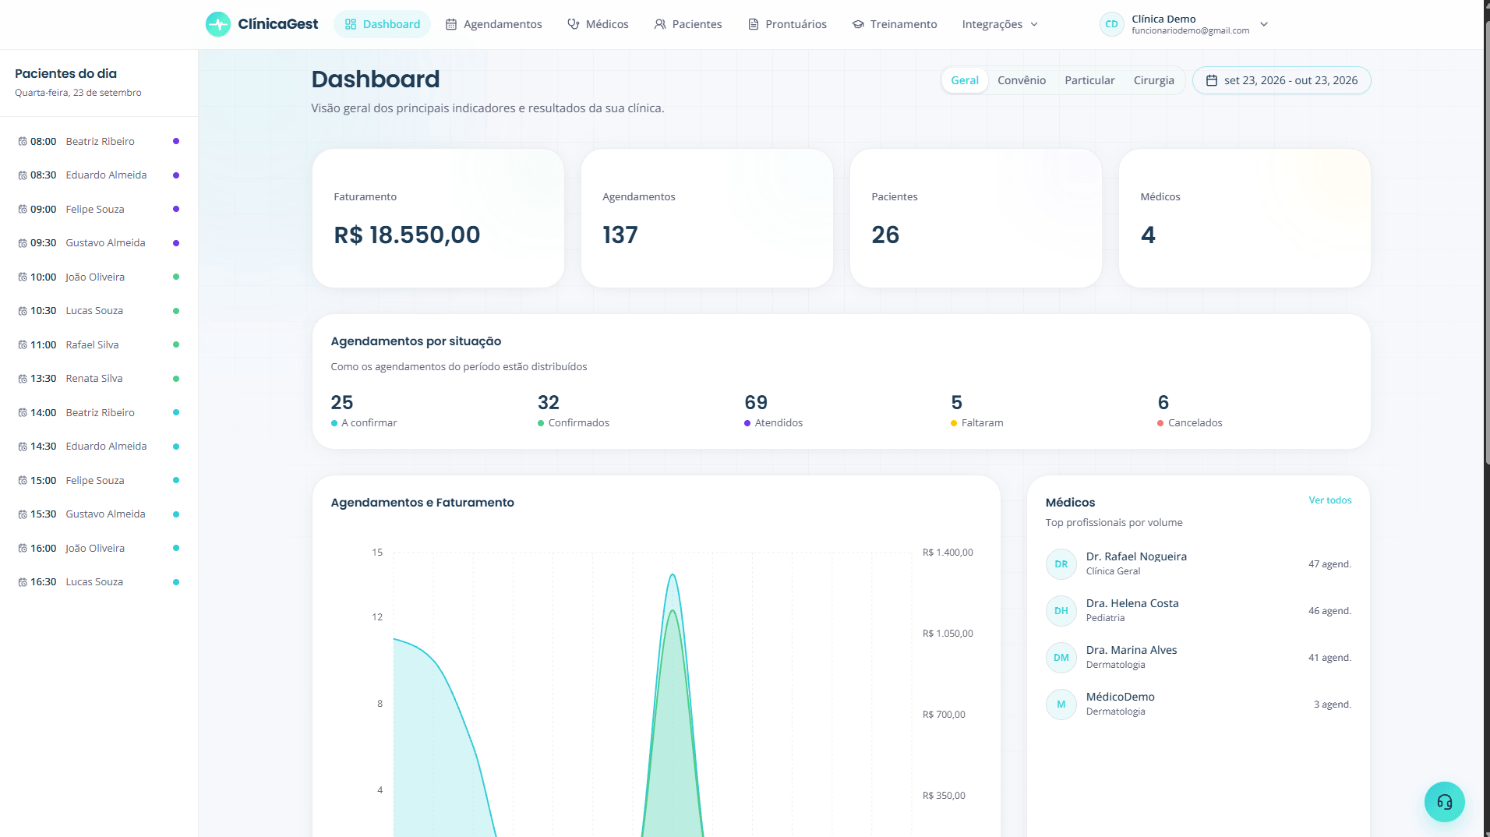Go to the Dashboard nav item
1490x837 pixels.
click(383, 24)
